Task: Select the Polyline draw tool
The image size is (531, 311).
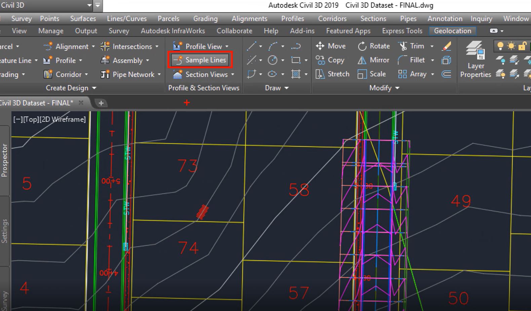Action: (x=296, y=46)
